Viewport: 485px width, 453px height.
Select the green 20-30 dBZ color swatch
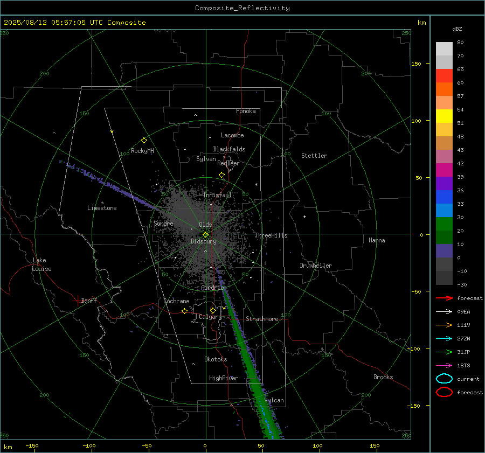tap(444, 224)
